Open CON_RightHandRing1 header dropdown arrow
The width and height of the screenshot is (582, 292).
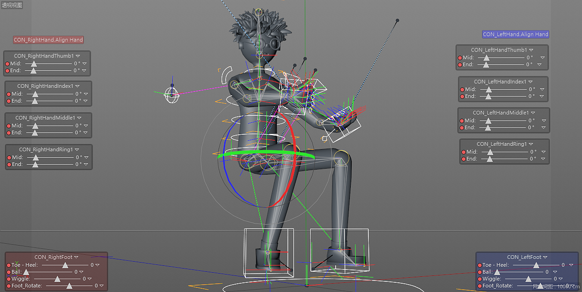click(77, 149)
